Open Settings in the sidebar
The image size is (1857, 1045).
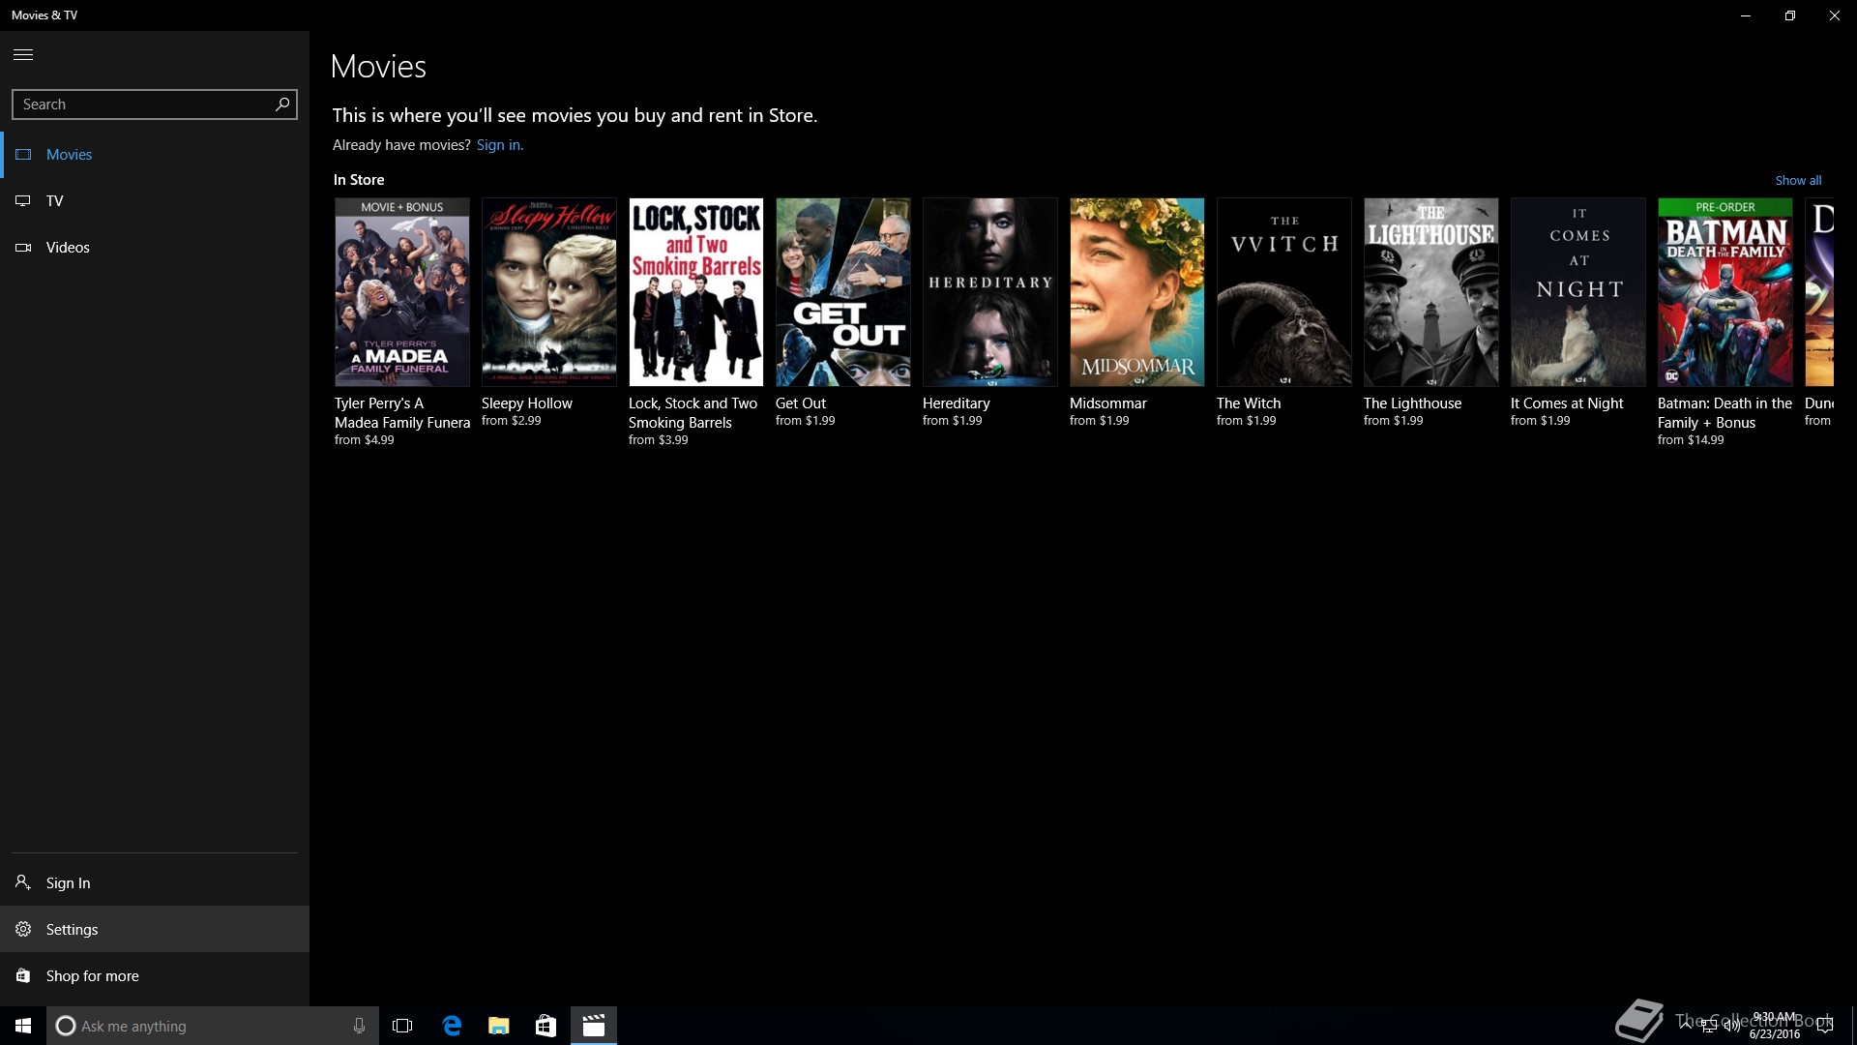click(155, 929)
